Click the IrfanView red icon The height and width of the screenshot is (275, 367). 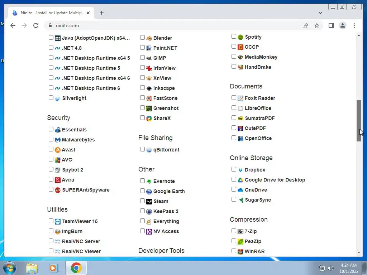[149, 68]
